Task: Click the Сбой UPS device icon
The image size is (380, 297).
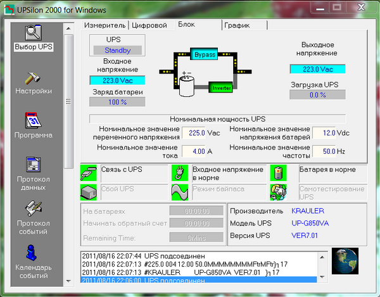Action: [89, 193]
